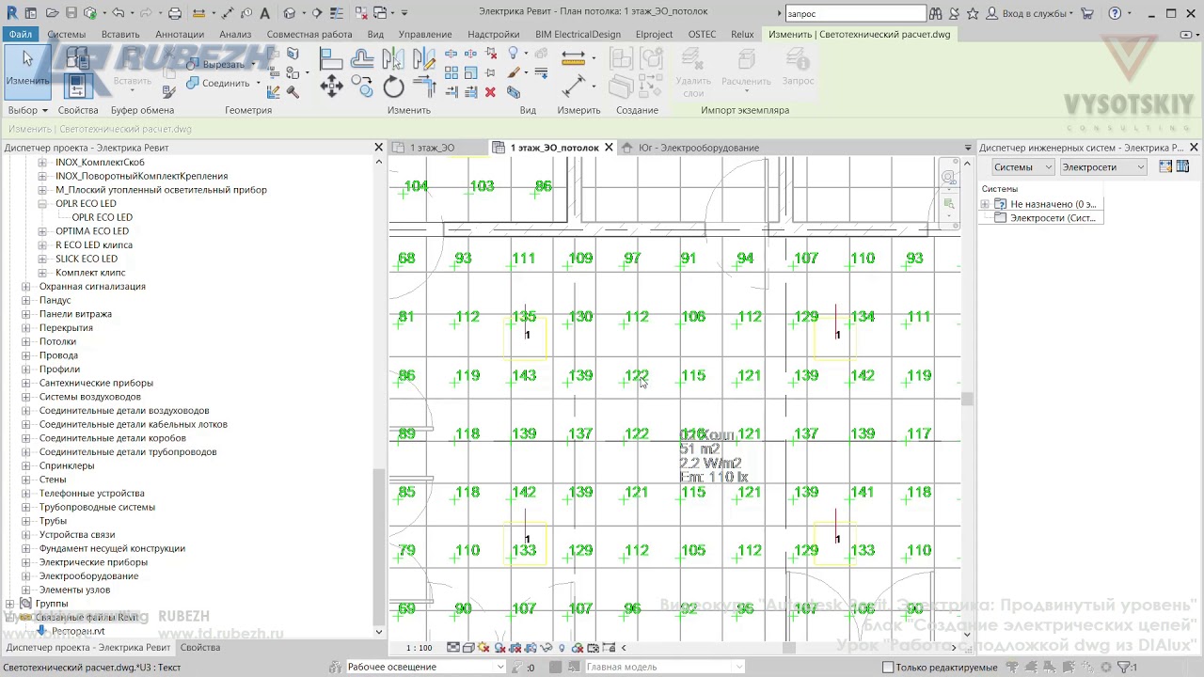Select 'Сантехнические приборы' category in tree

(96, 383)
